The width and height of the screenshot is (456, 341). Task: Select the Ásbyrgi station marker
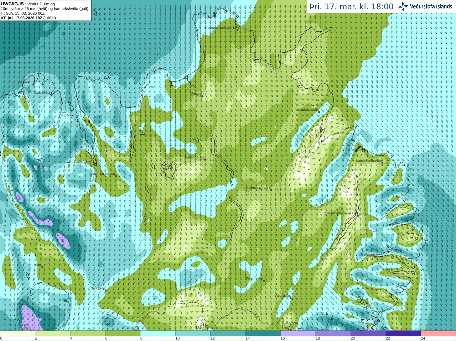[202, 96]
